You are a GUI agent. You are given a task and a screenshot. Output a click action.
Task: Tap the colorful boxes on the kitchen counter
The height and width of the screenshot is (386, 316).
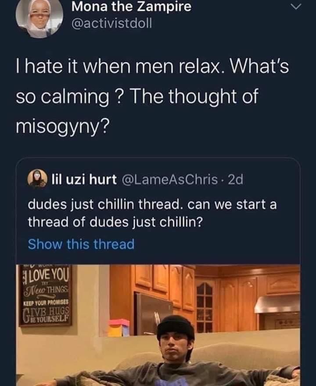[x=119, y=328]
